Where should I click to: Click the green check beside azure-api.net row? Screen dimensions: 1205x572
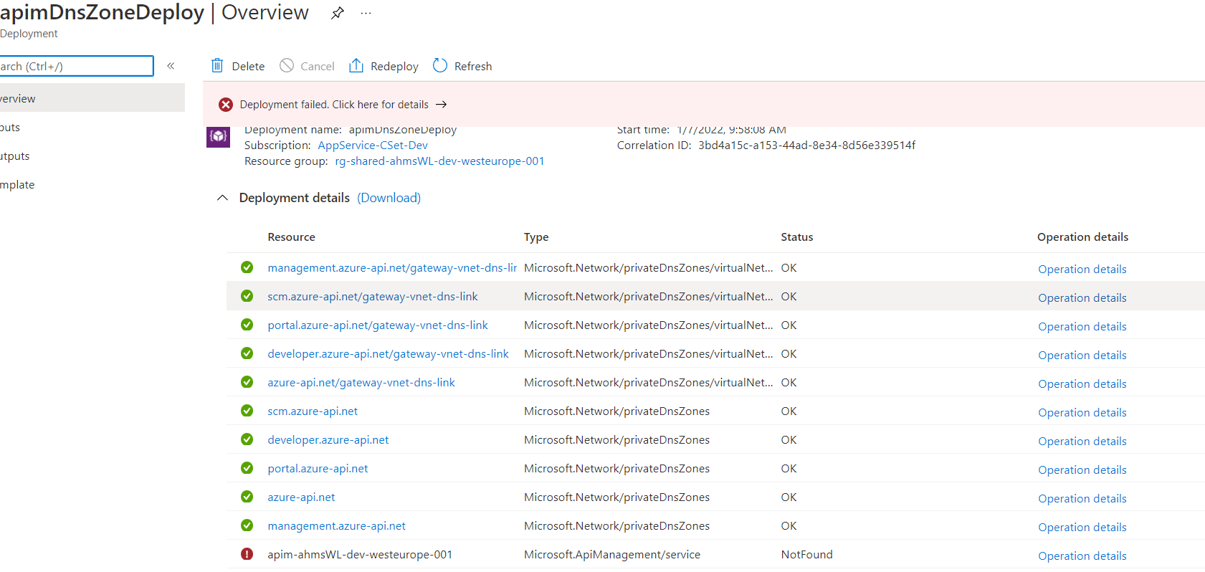click(247, 497)
